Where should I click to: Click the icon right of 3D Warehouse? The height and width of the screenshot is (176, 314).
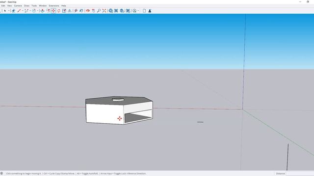tap(116, 11)
